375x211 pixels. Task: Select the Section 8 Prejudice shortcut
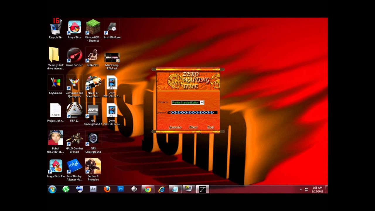point(93,169)
